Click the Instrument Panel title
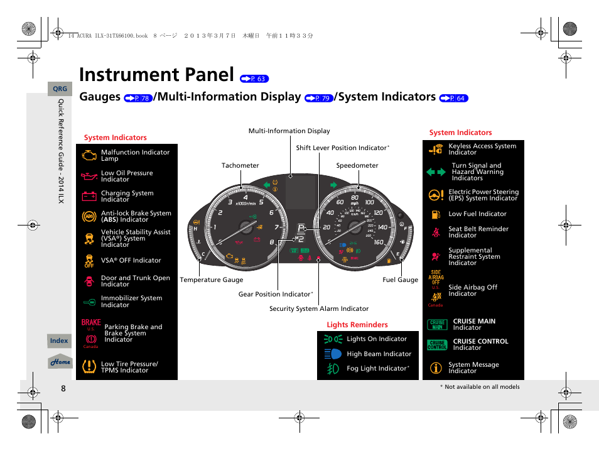599x451 pixels. (156, 75)
